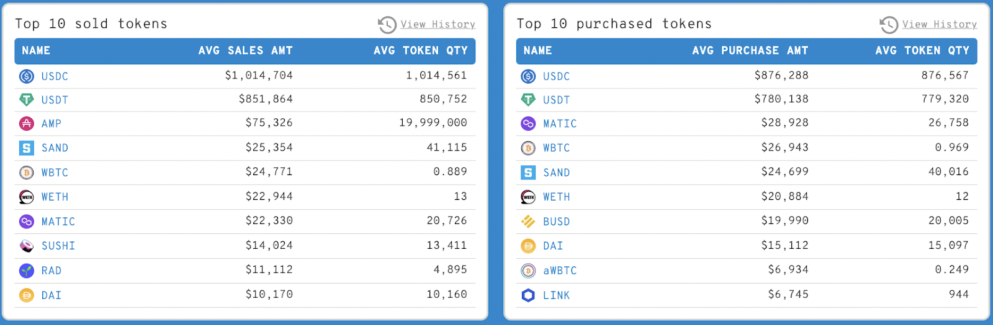The height and width of the screenshot is (325, 993).
Task: Open the WBTC link in purchased tokens
Action: point(556,148)
